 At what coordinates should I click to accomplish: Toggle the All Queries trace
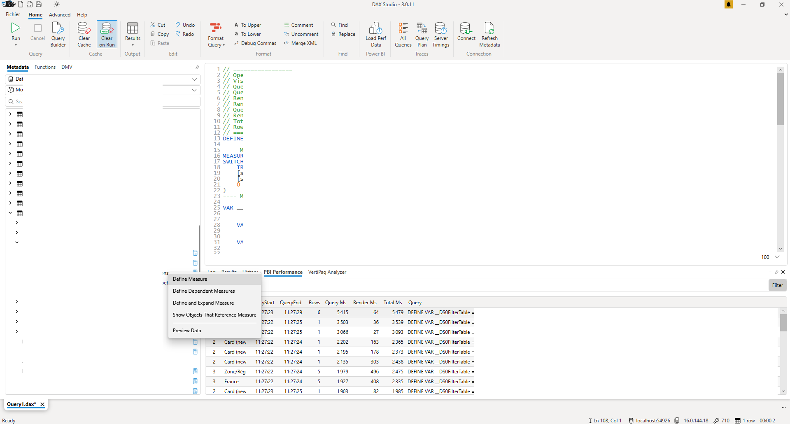pyautogui.click(x=403, y=34)
